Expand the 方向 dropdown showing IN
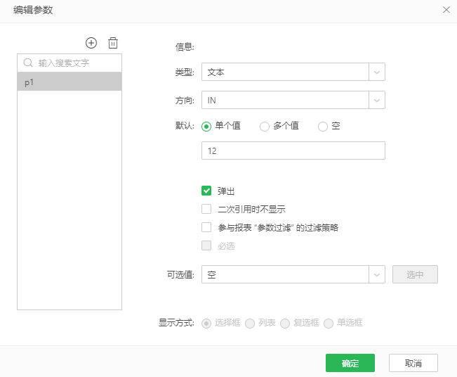 293,100
